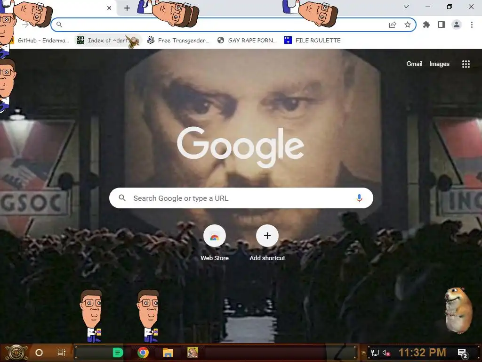Open the Cortana circle on the taskbar

pos(39,353)
